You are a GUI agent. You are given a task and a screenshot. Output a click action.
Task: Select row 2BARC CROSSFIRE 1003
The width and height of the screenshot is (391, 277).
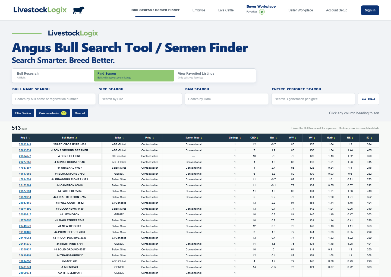pyautogui.click(x=195, y=144)
